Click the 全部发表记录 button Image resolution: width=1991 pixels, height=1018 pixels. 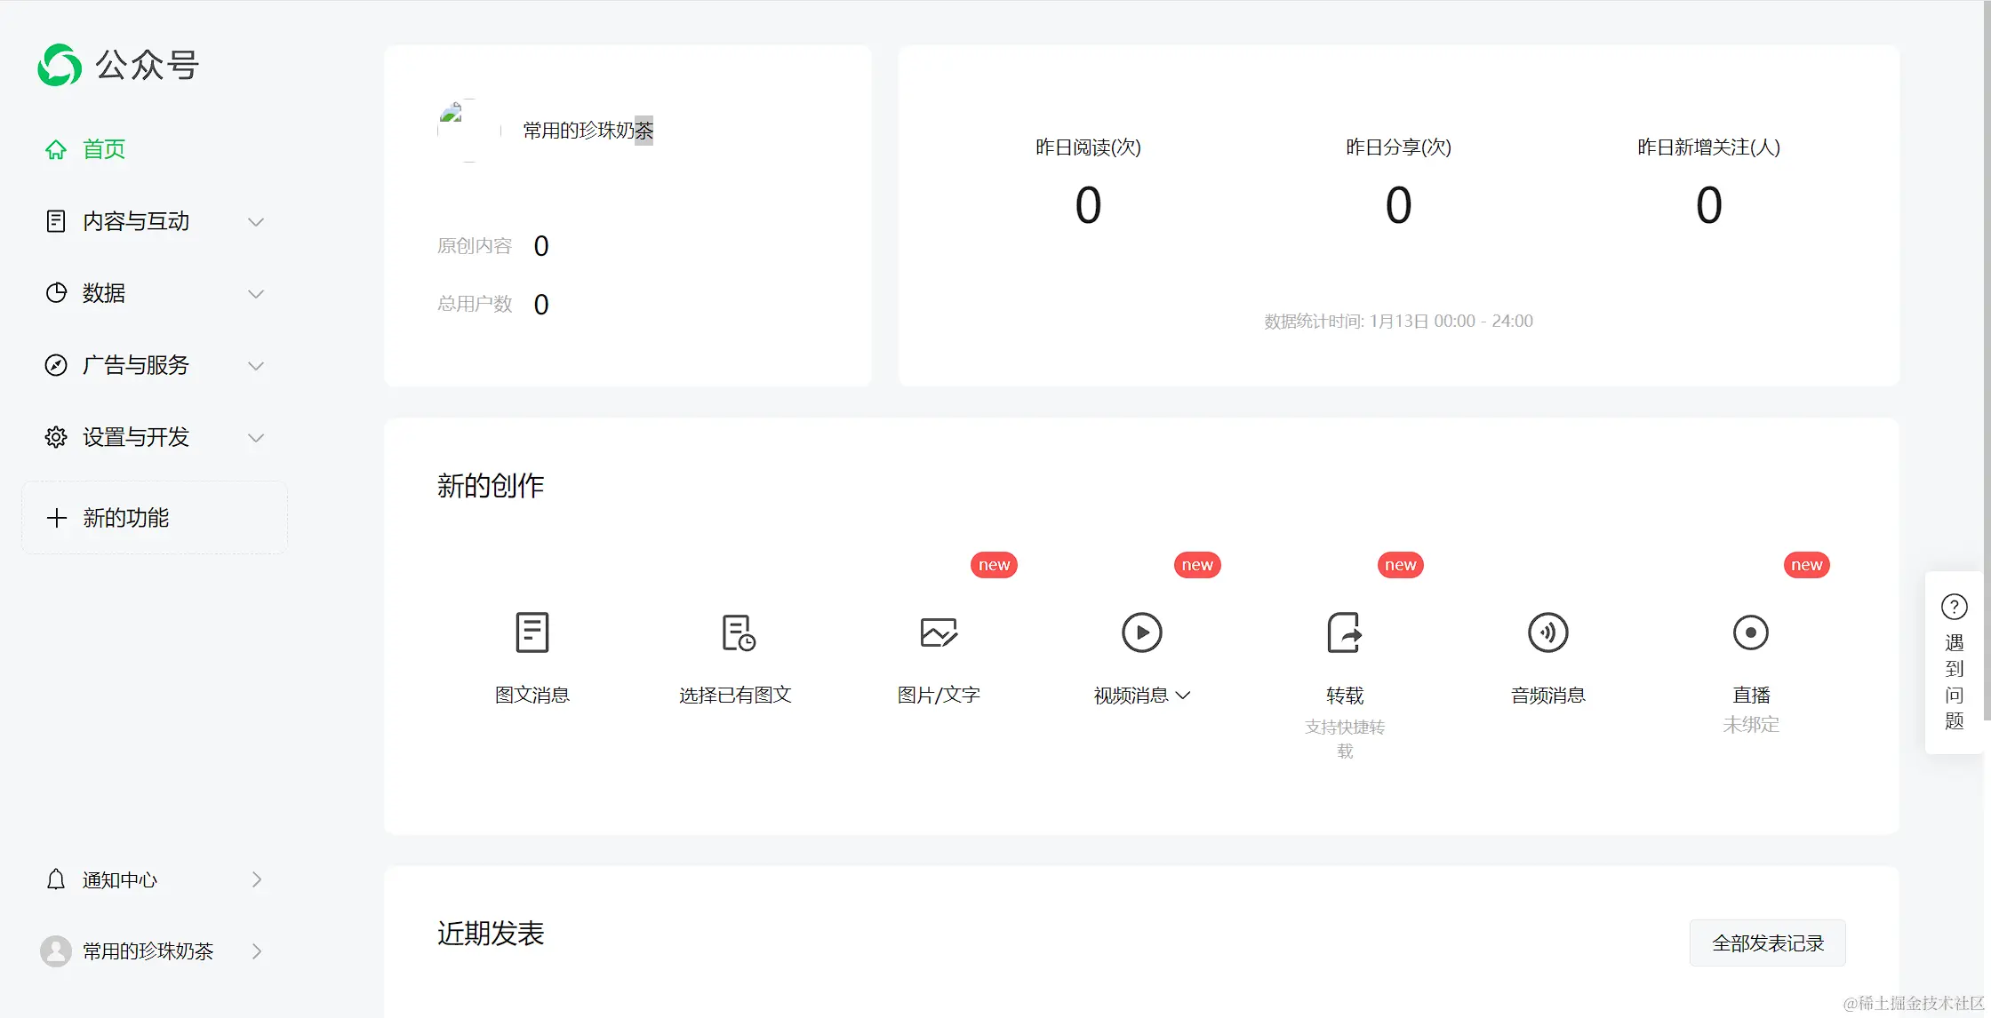[x=1767, y=943]
